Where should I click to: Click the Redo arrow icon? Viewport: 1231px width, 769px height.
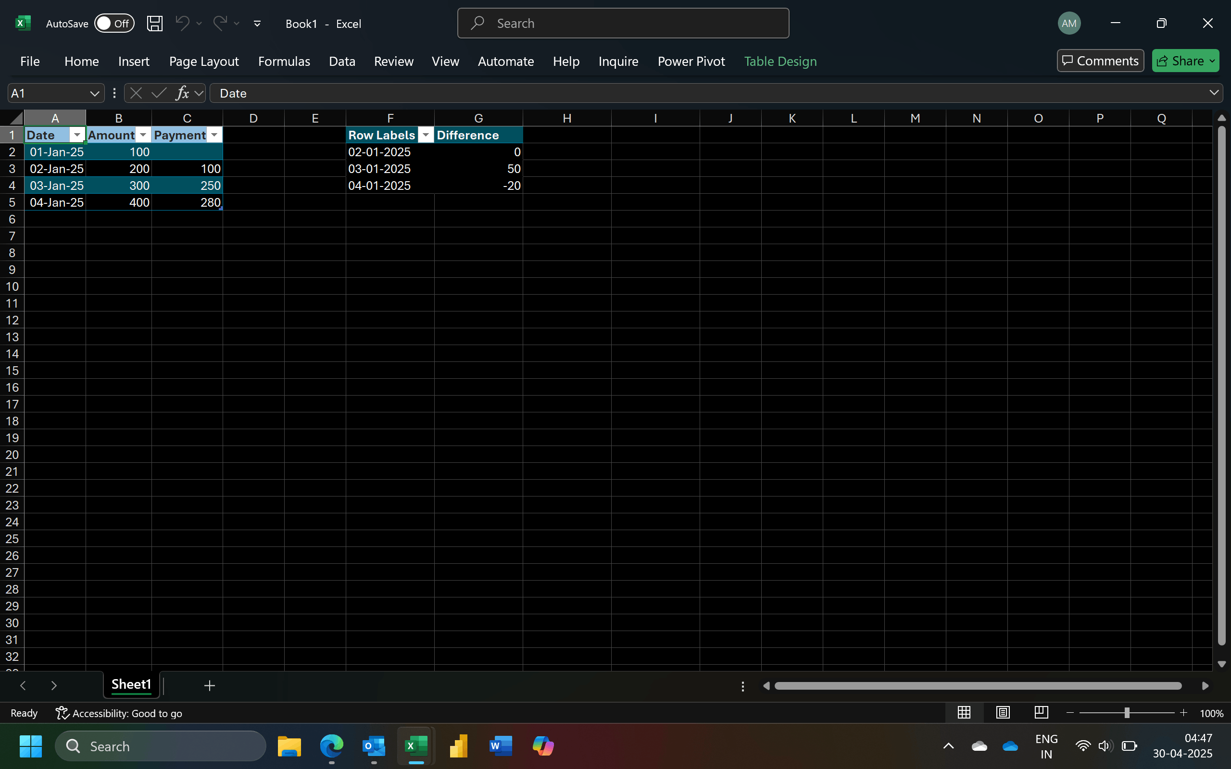pos(220,23)
